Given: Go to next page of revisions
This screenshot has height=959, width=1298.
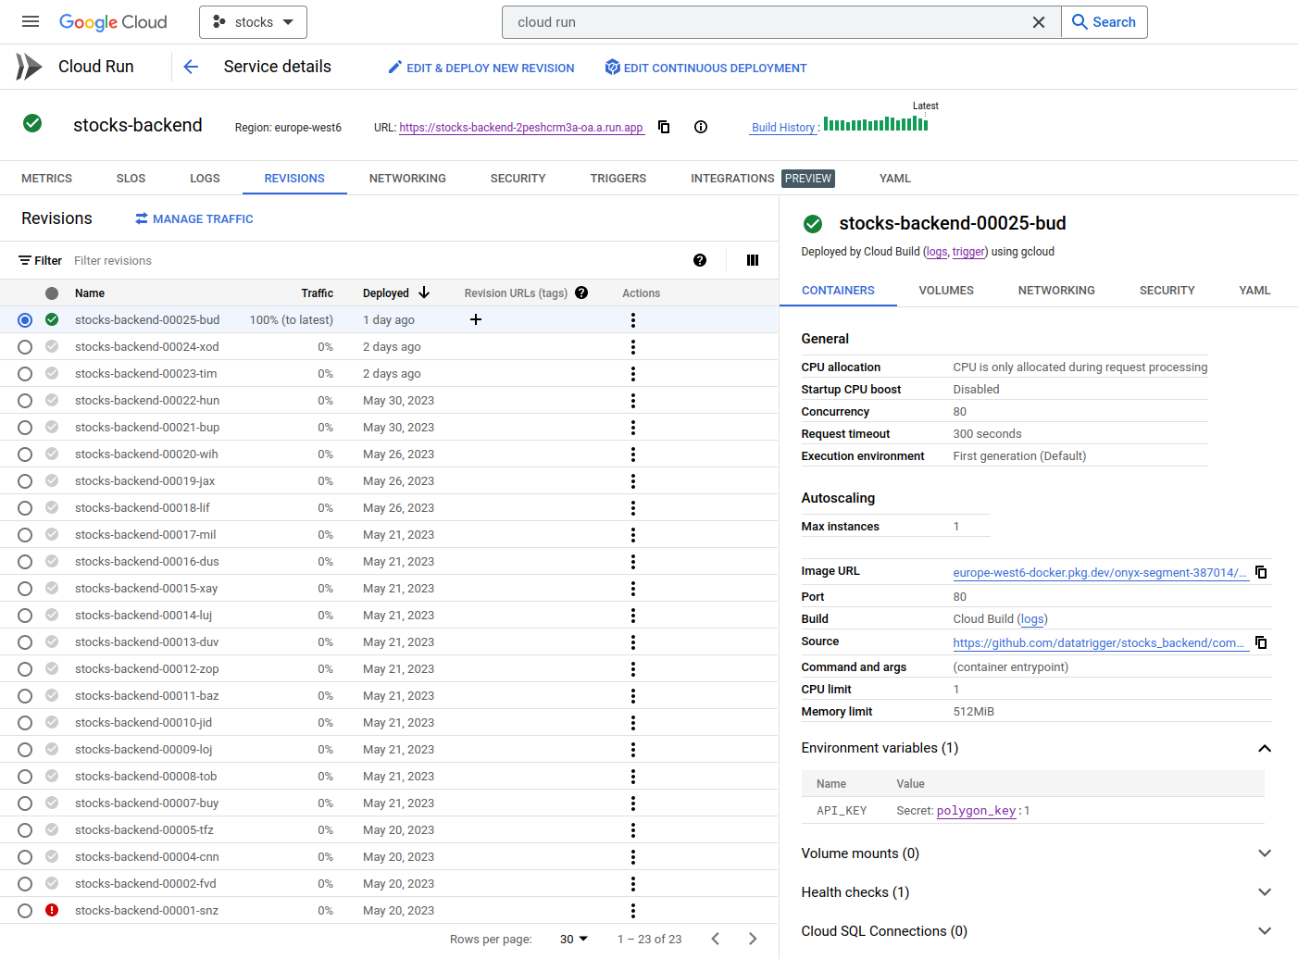Looking at the screenshot, I should [x=753, y=939].
